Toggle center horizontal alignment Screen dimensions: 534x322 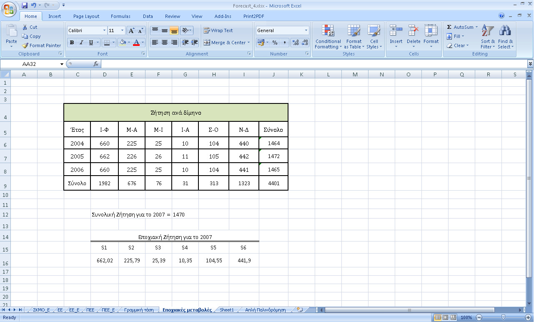(164, 43)
